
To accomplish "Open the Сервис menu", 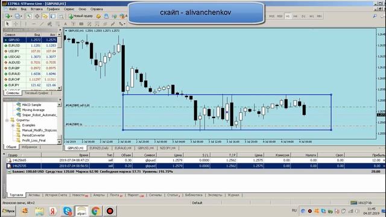I will point(69,9).
